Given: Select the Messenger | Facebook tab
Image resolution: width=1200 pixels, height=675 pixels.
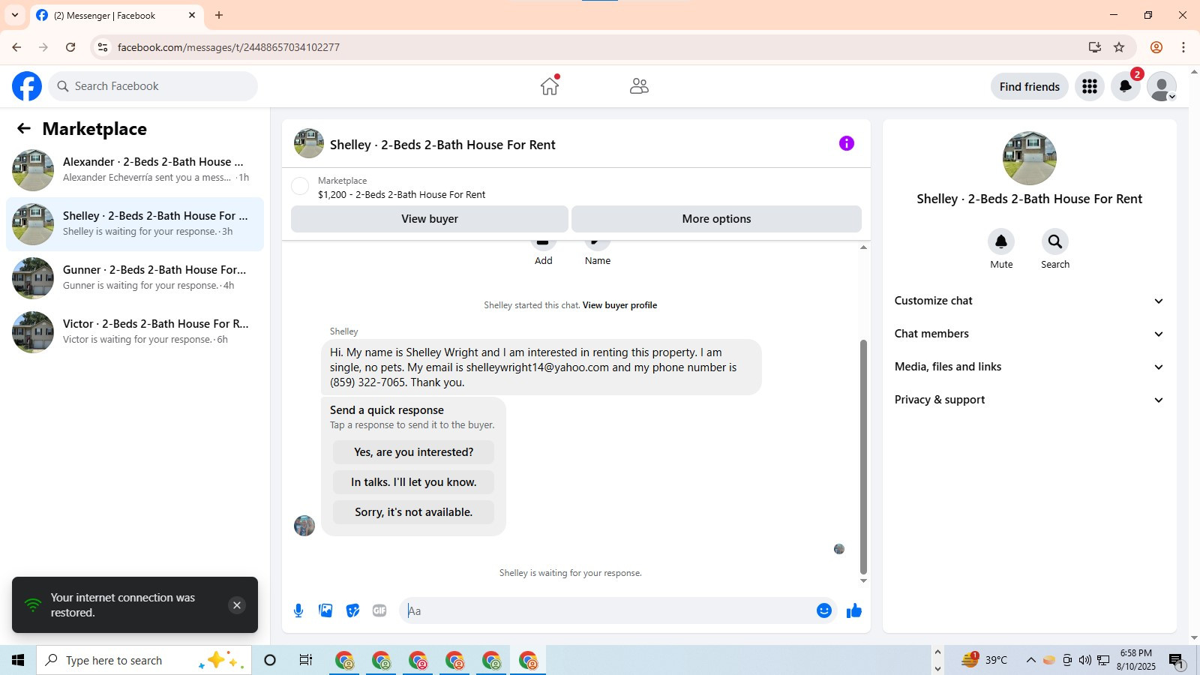Looking at the screenshot, I should coord(117,15).
